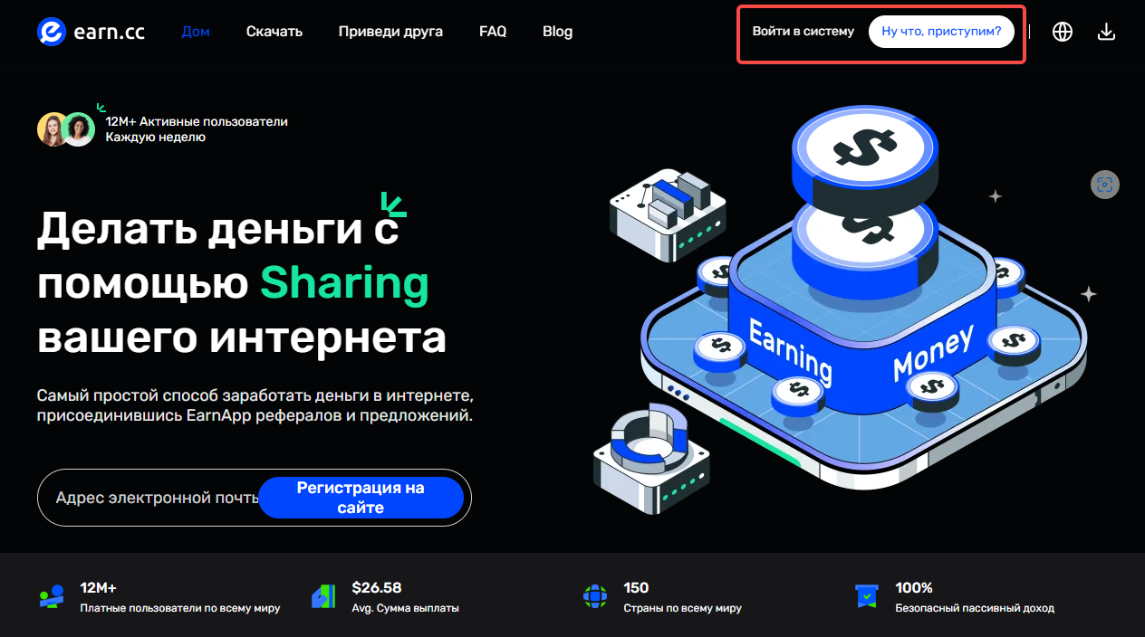Image resolution: width=1145 pixels, height=637 pixels.
Task: Open the Blog navigation link
Action: (x=558, y=32)
